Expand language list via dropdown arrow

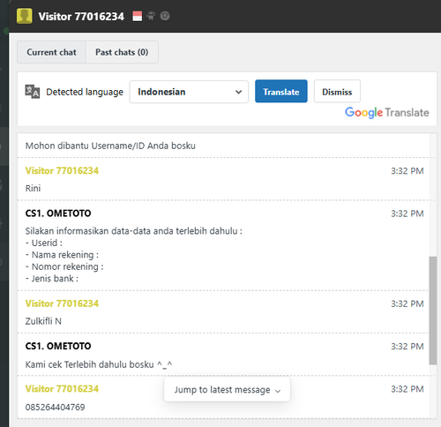point(238,92)
